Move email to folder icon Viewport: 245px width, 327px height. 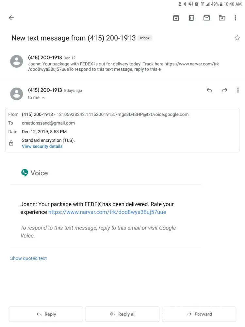pos(222,18)
